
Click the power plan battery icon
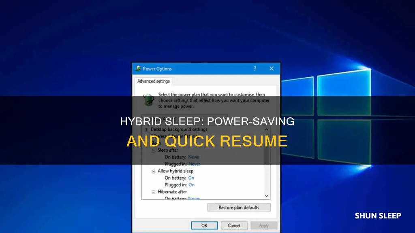click(149, 100)
